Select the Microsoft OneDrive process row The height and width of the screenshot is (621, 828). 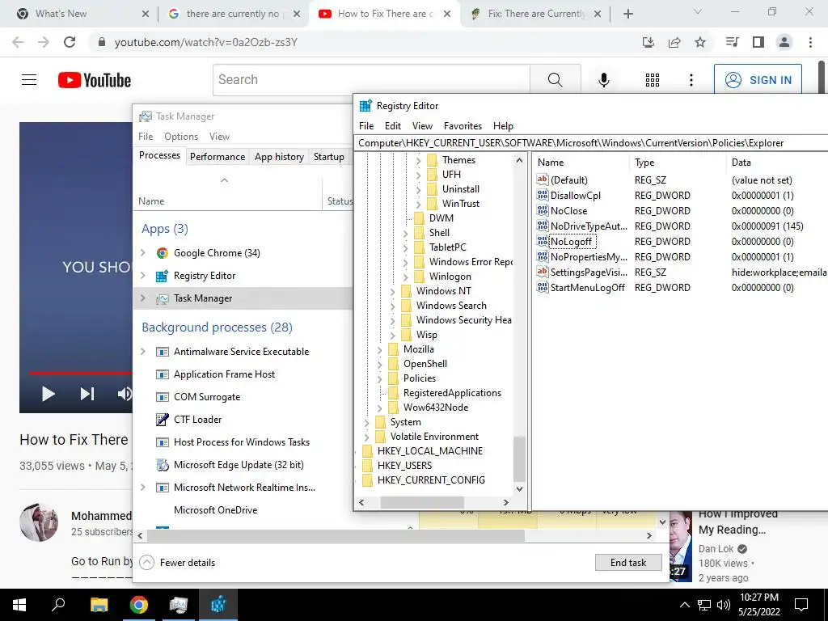(x=243, y=510)
